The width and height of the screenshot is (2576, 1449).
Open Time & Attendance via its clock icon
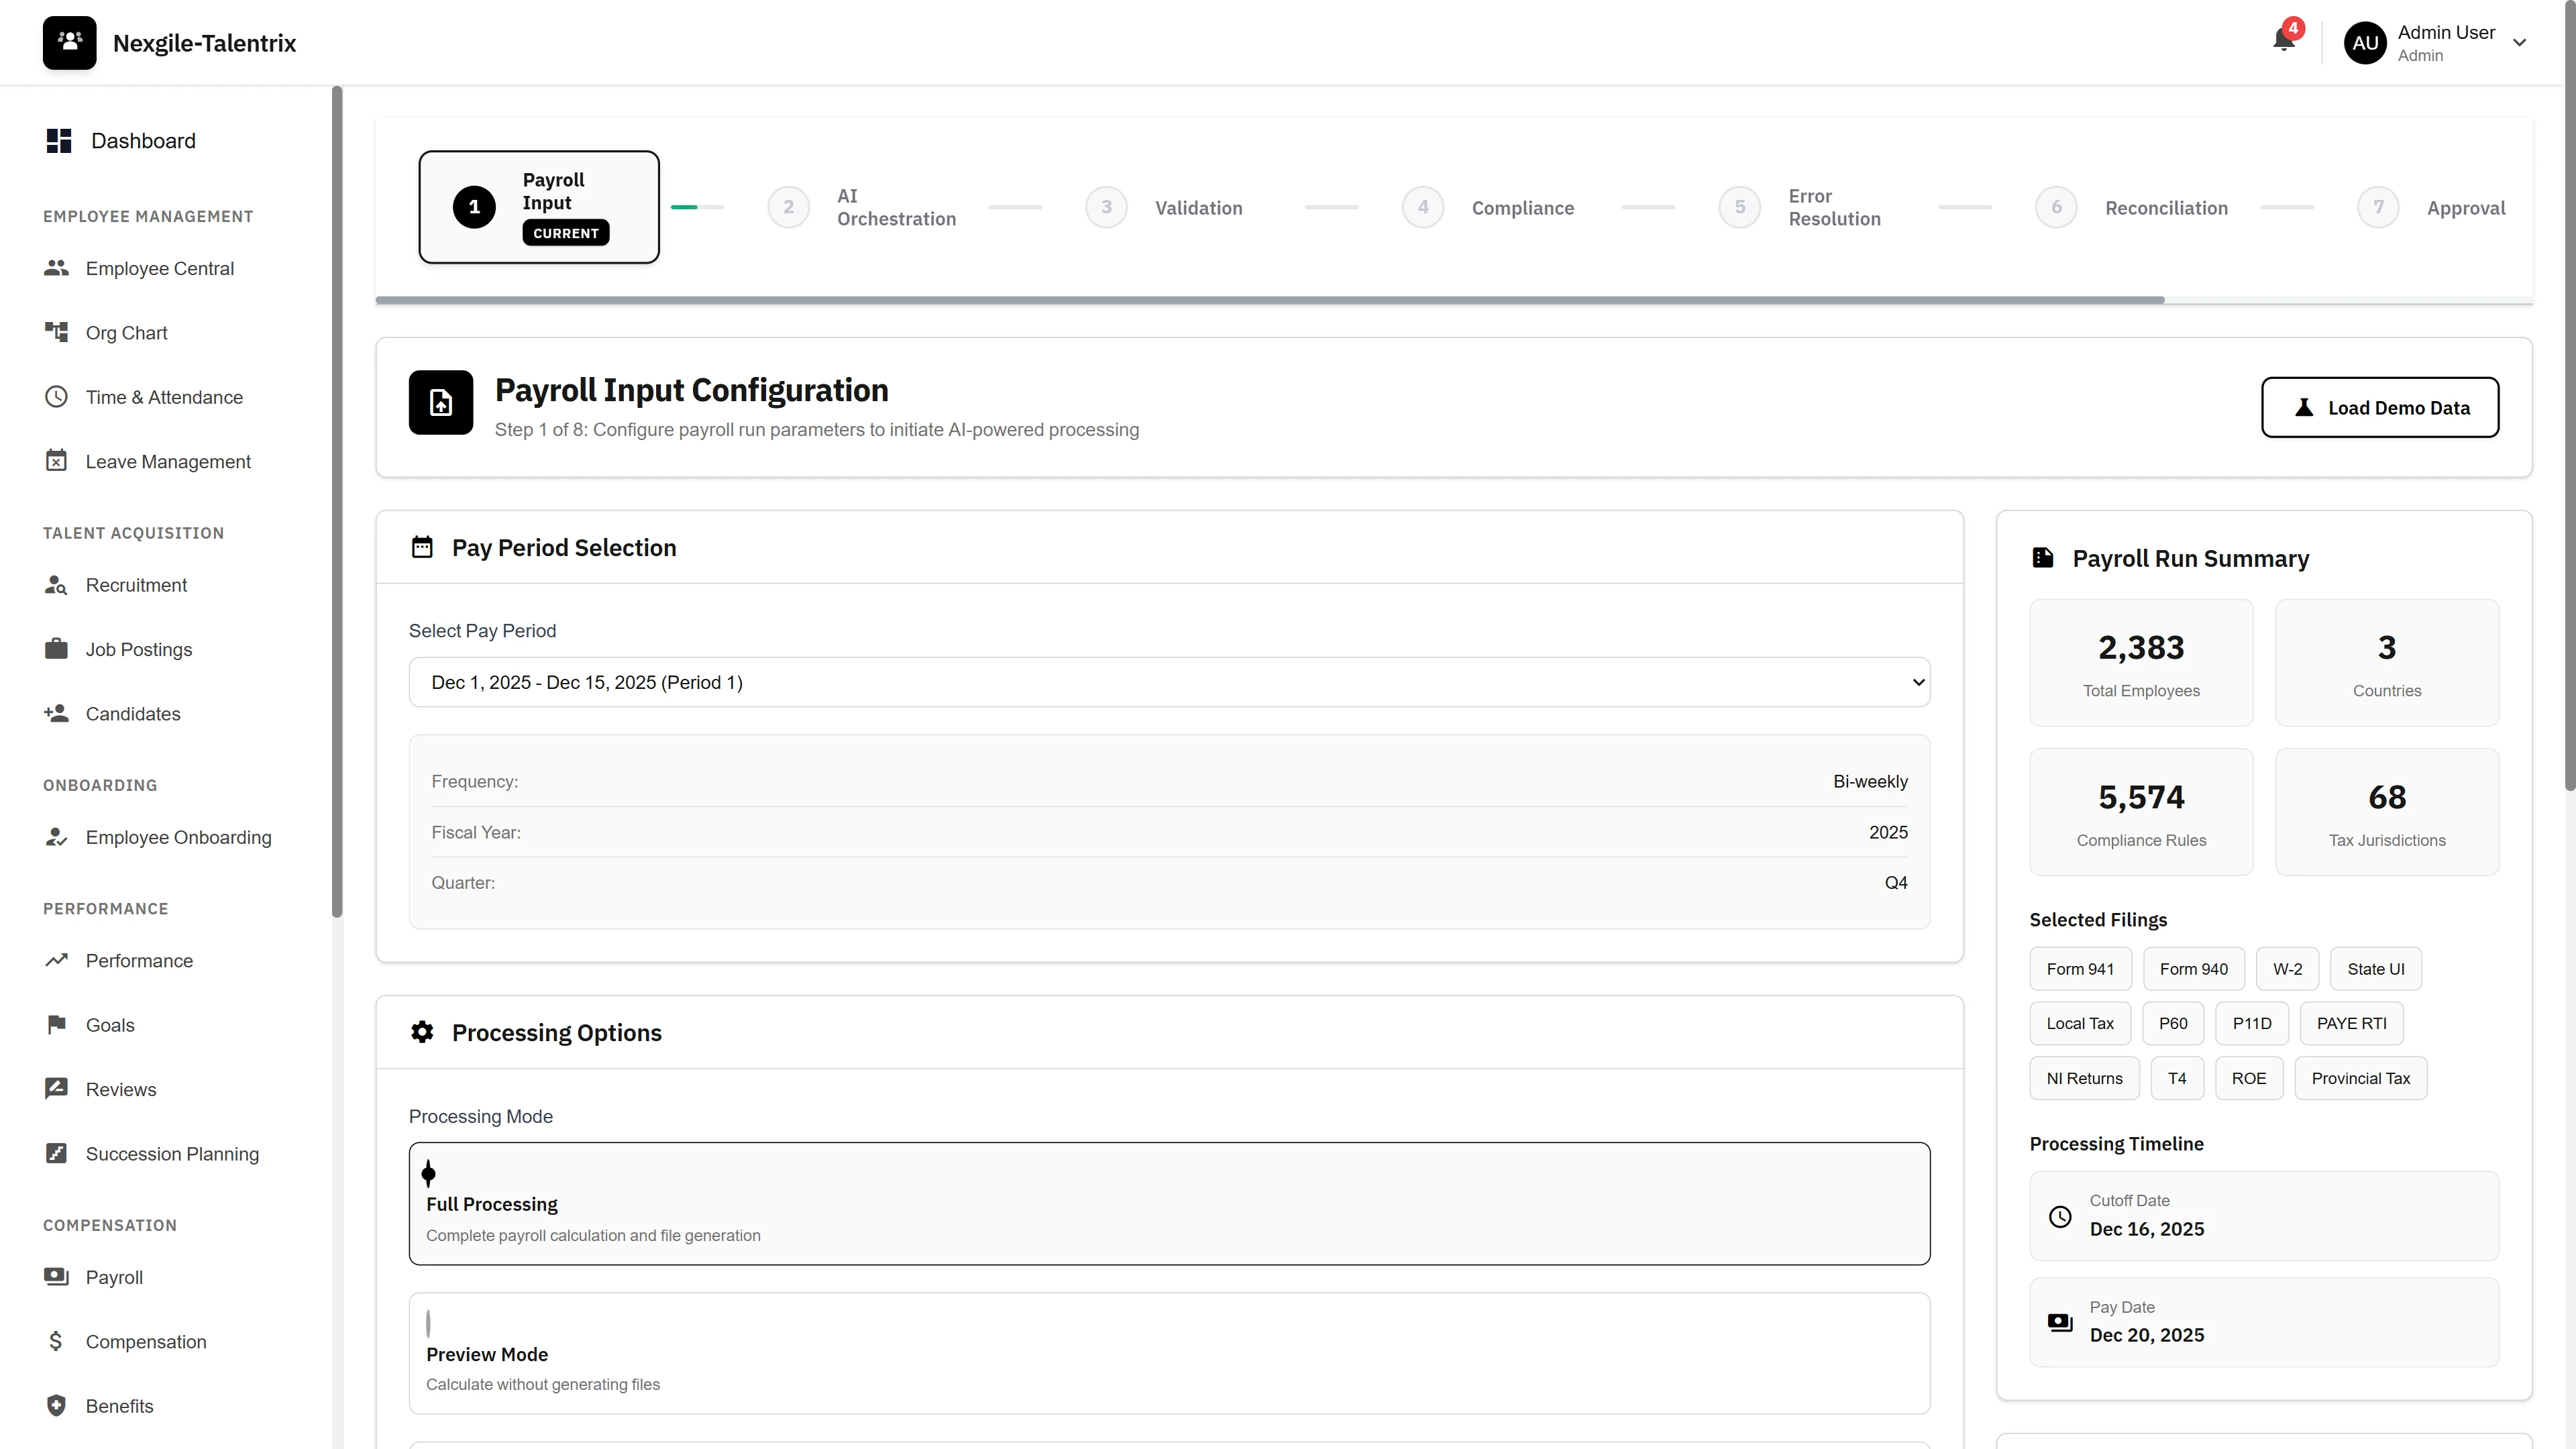pos(57,396)
